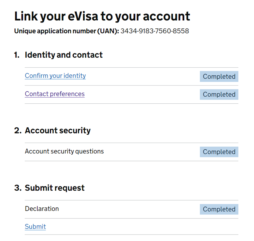Select the Declaration task text
254x241 pixels.
[x=42, y=209]
